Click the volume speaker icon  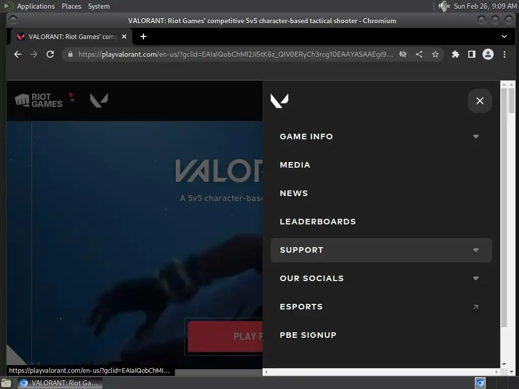tap(443, 6)
